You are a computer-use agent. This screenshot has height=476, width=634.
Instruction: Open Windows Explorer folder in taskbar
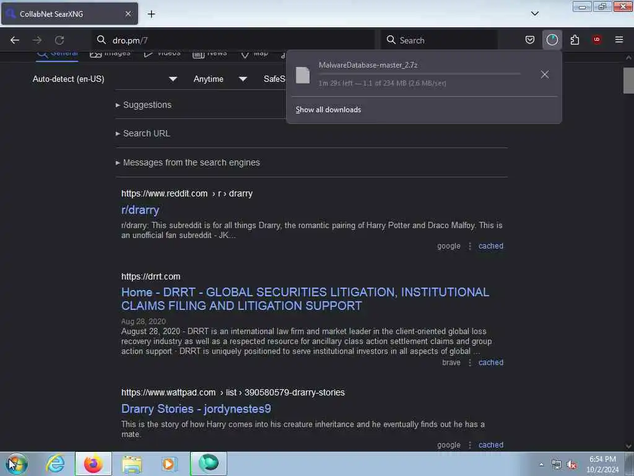click(x=132, y=464)
